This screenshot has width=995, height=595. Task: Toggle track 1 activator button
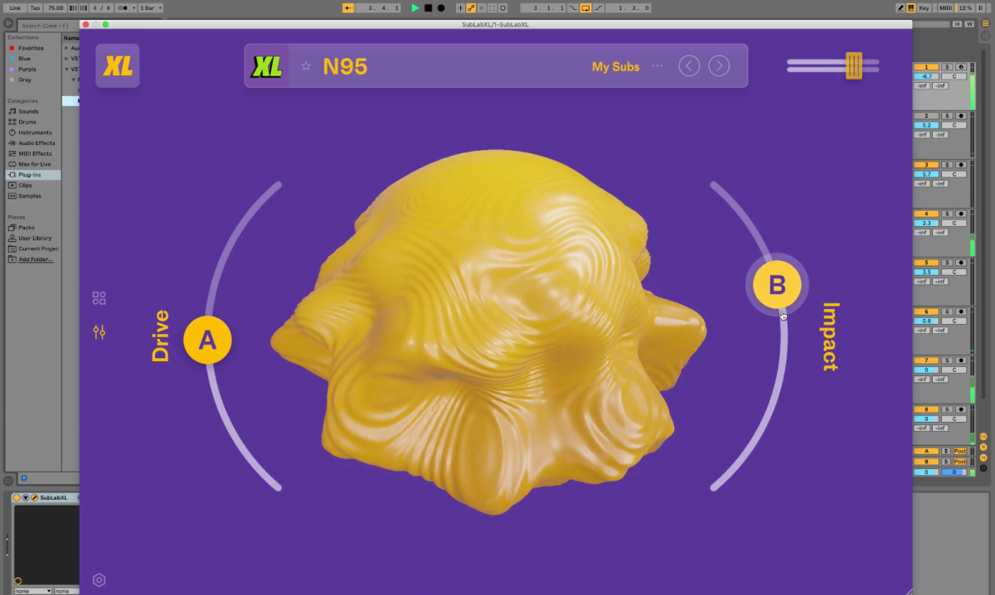pyautogui.click(x=926, y=66)
